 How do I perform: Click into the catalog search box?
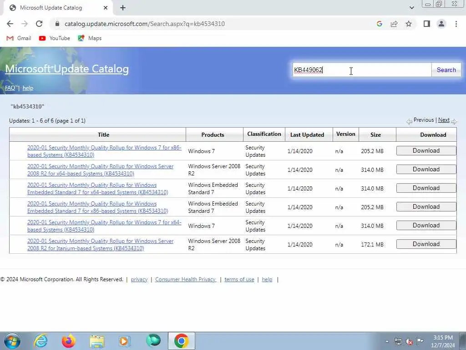point(362,70)
